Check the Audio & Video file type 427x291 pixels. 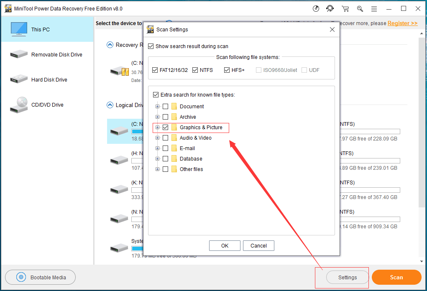click(166, 138)
